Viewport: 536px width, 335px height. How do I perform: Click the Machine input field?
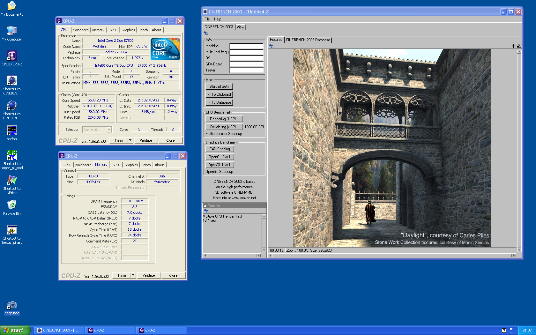click(x=246, y=46)
